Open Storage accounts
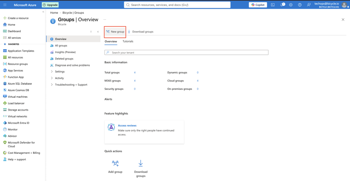350x181 pixels. pos(16,110)
